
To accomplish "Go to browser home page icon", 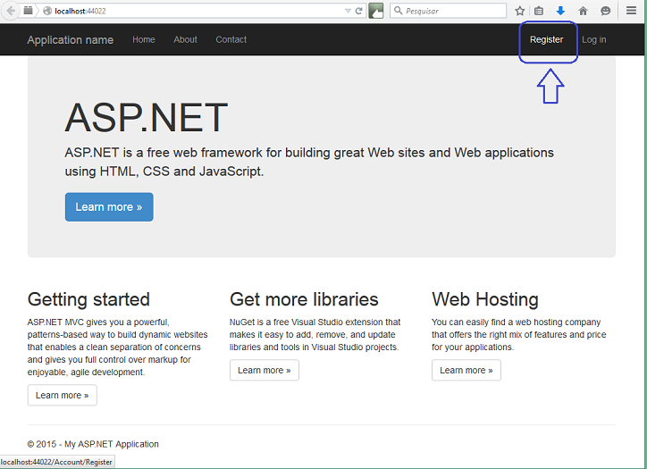I will point(583,11).
